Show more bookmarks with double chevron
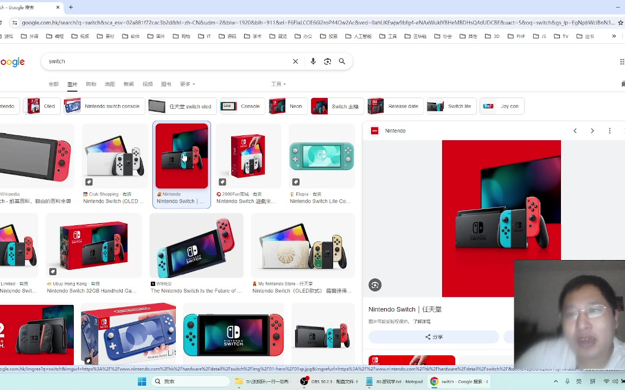 [x=614, y=36]
